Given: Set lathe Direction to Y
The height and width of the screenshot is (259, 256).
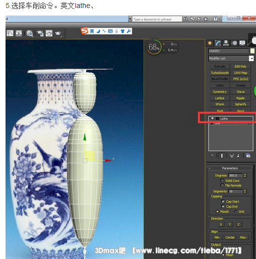Looking at the screenshot, I should click(230, 224).
